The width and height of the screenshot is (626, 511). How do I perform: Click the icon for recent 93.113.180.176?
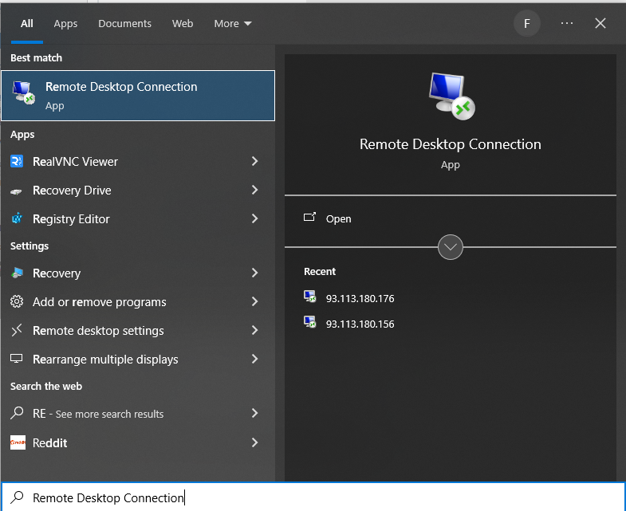[x=309, y=297]
